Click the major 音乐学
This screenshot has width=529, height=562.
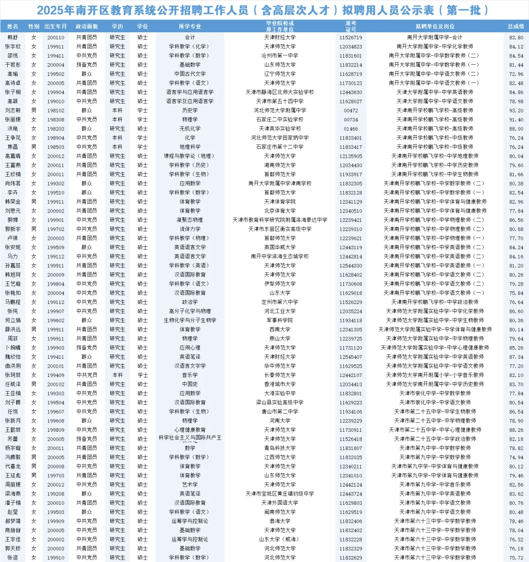(x=190, y=375)
